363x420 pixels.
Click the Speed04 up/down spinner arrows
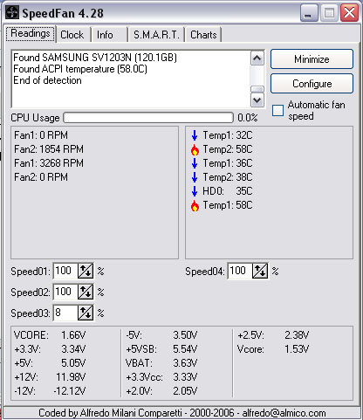tap(260, 272)
